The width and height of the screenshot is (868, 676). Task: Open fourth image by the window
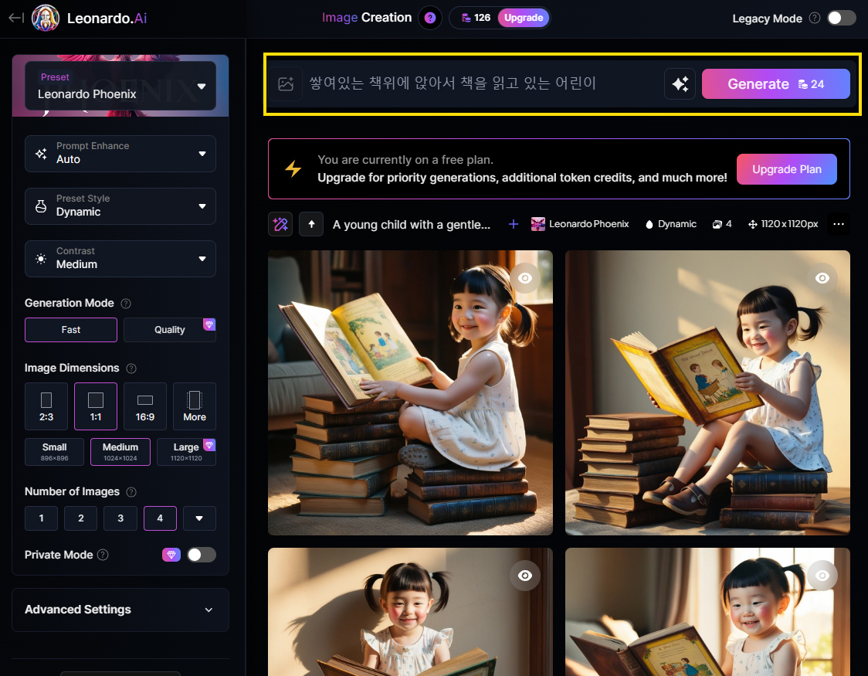(x=707, y=612)
